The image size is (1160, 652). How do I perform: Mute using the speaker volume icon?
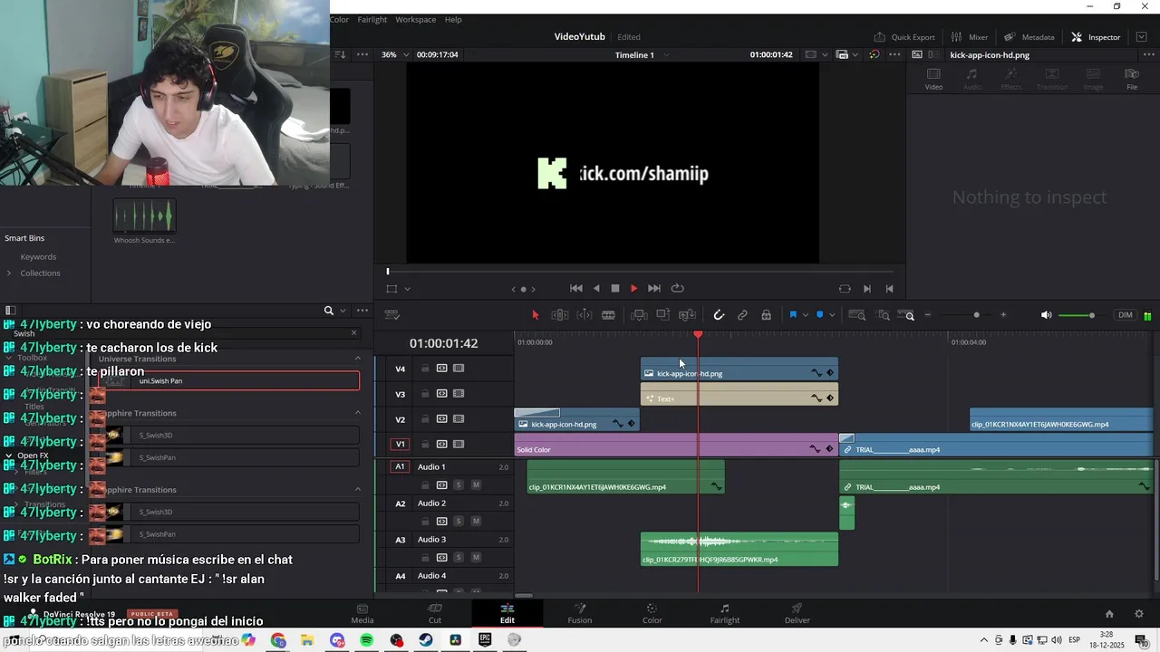[x=1046, y=315]
